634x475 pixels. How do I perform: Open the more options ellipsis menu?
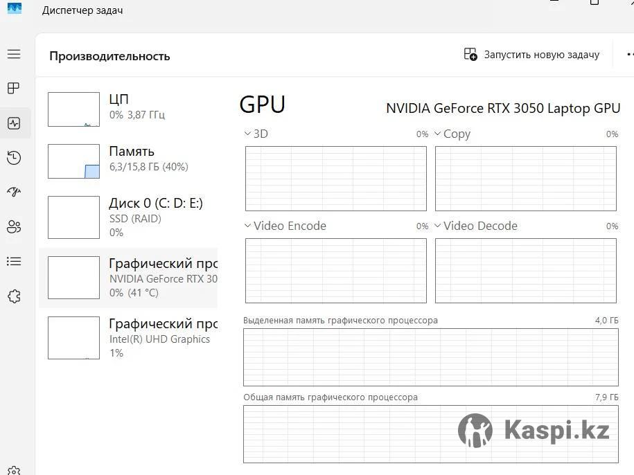pos(628,55)
